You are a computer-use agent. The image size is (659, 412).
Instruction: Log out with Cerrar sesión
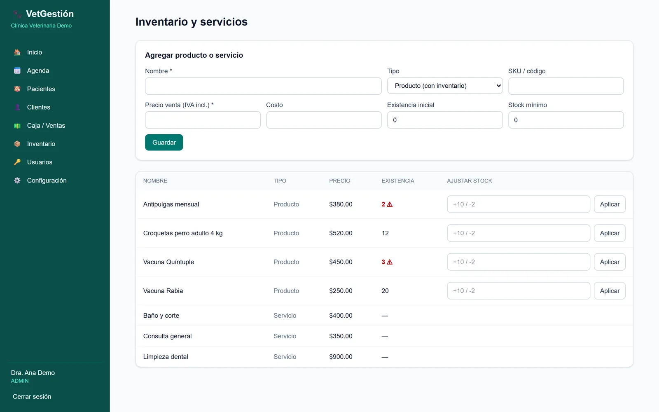coord(32,397)
